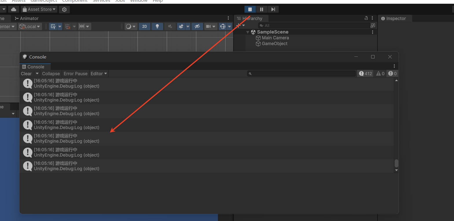The width and height of the screenshot is (454, 221).
Task: Open SampleScene three-dot options menu
Action: tap(373, 32)
